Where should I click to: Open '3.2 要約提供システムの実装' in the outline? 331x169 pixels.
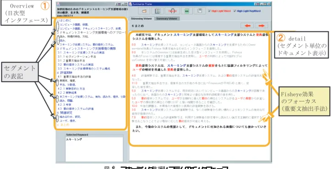76,64
